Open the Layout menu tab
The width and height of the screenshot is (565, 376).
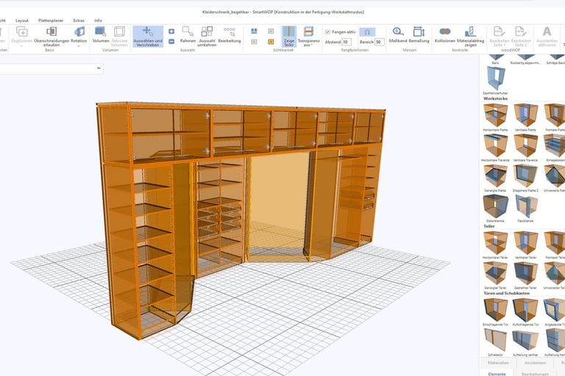[x=22, y=21]
